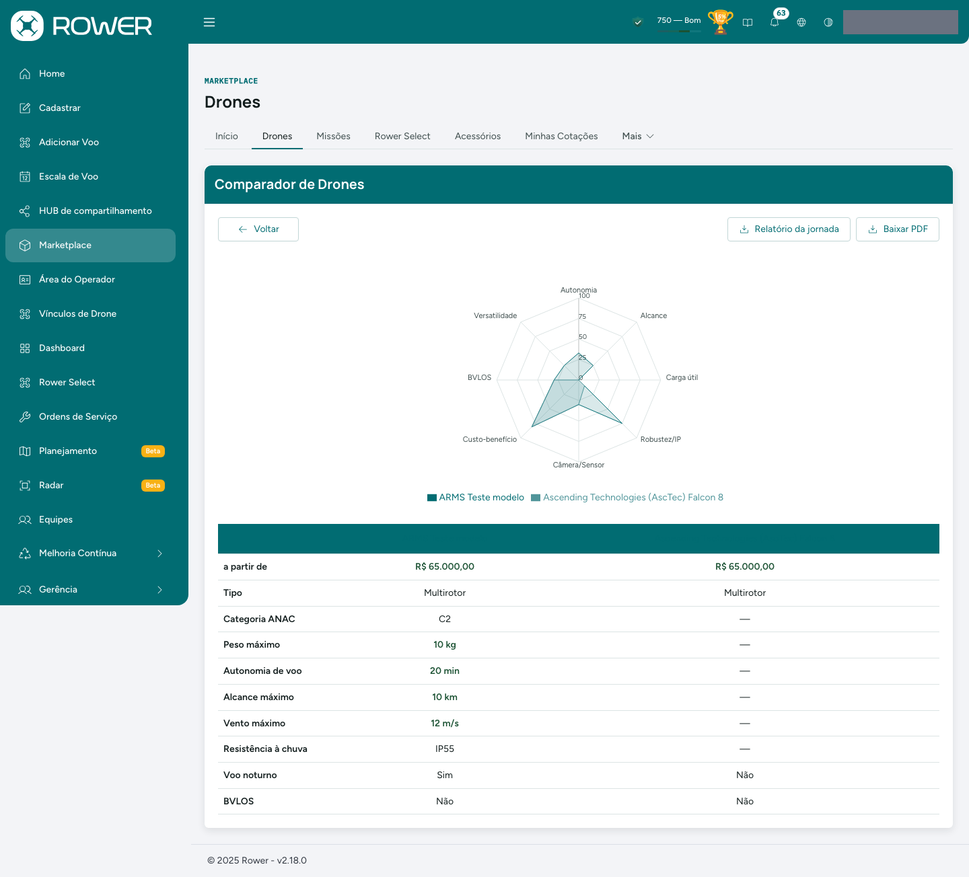The height and width of the screenshot is (877, 969).
Task: Open the user profile area in header
Action: [x=900, y=22]
